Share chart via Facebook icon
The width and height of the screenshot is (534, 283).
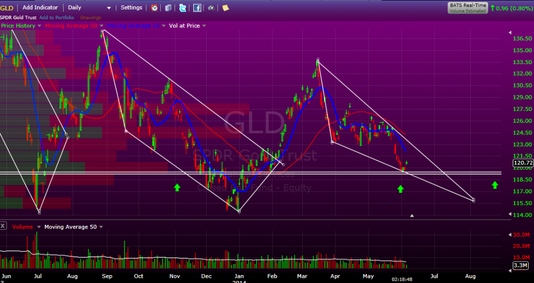coord(197,8)
